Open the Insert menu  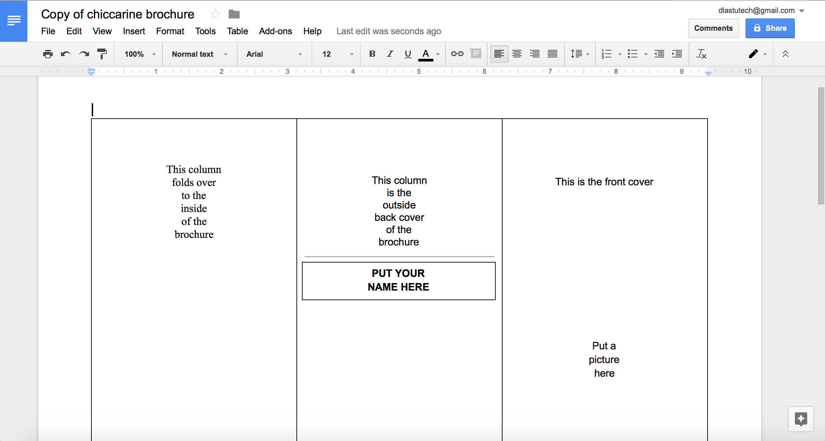click(133, 31)
